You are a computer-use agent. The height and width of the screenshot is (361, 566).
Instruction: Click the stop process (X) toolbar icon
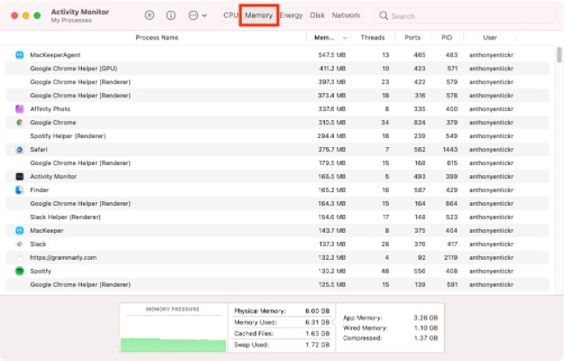coord(150,15)
